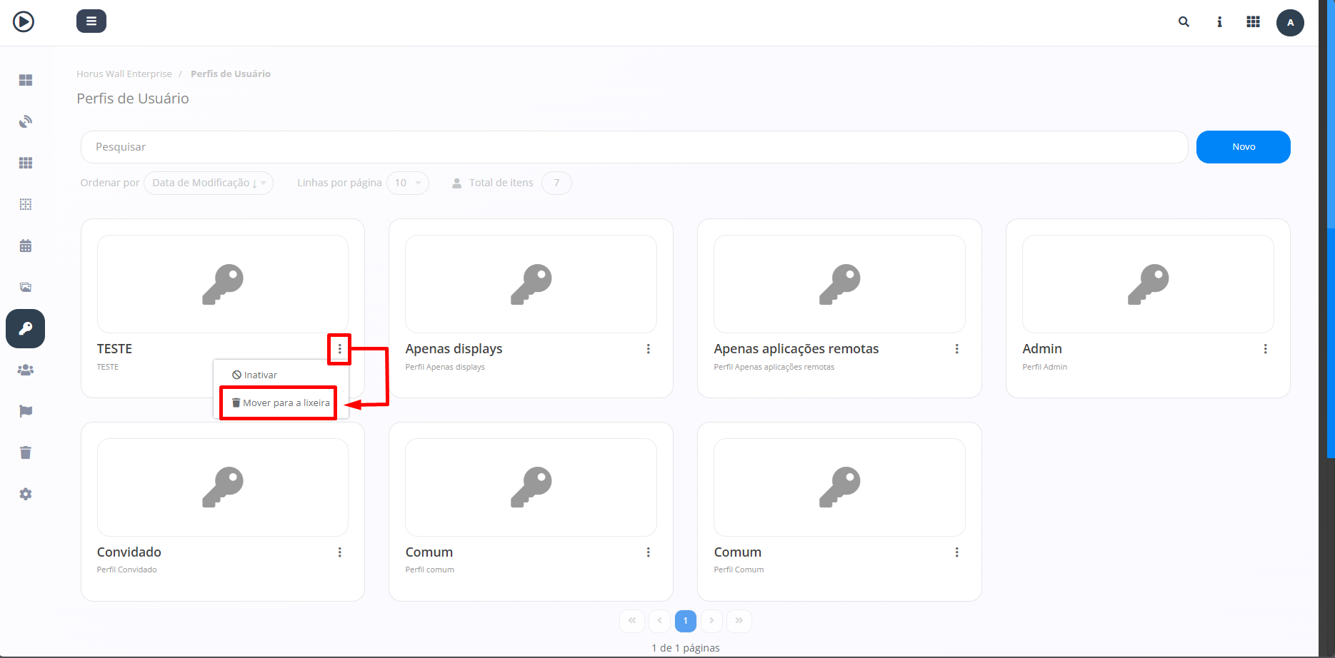
Task: Click the antenna icon in the sidebar
Action: click(25, 121)
